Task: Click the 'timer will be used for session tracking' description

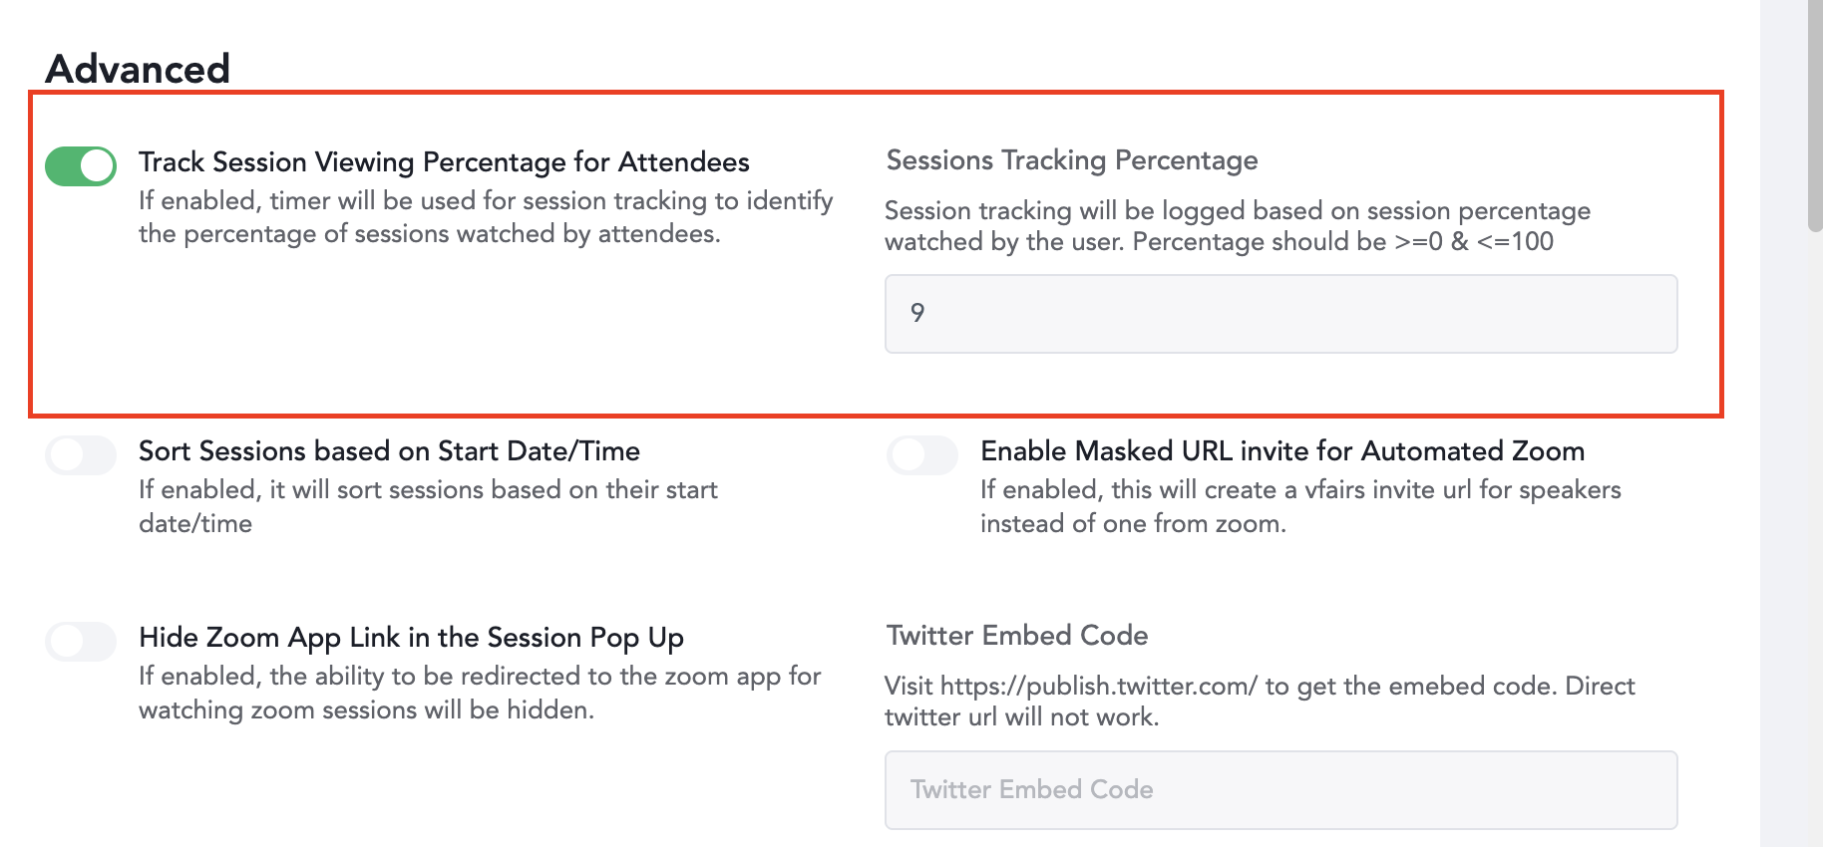Action: [486, 217]
